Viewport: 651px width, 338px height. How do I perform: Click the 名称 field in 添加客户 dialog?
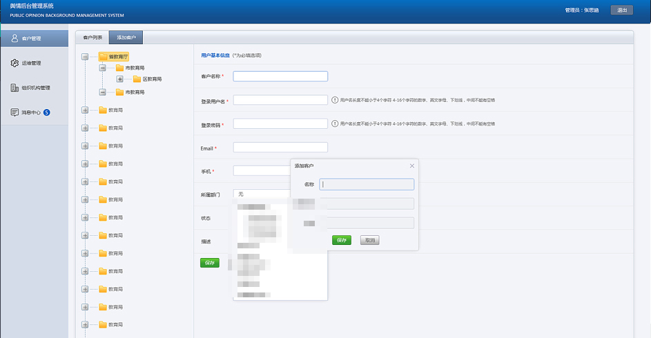[367, 184]
